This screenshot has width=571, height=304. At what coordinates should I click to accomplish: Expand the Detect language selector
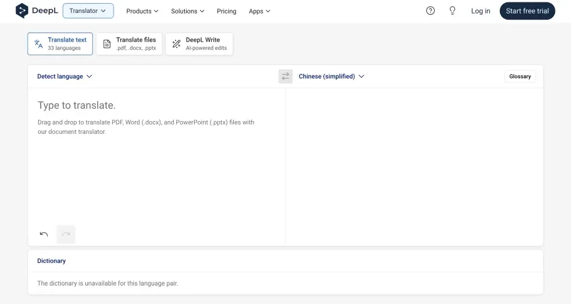(64, 76)
